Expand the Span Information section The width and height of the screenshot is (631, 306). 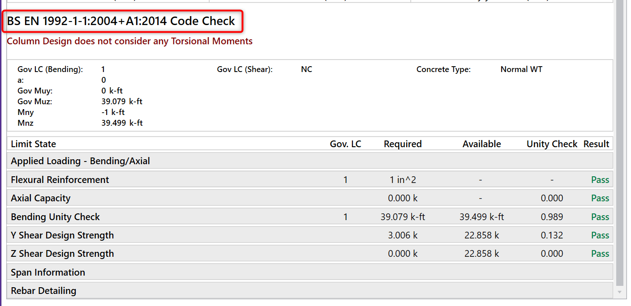click(48, 272)
